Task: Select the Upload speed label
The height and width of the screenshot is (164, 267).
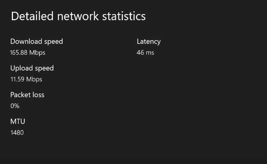Action: pyautogui.click(x=32, y=68)
